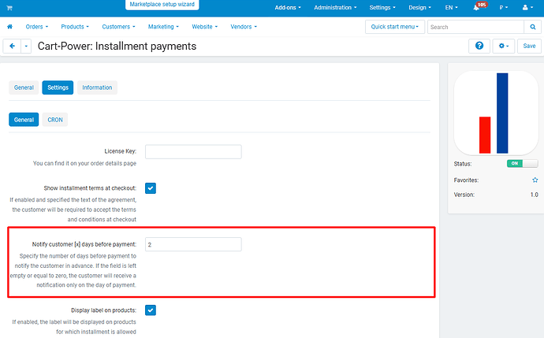Open the notifications bell
This screenshot has width=544, height=338.
(476, 8)
